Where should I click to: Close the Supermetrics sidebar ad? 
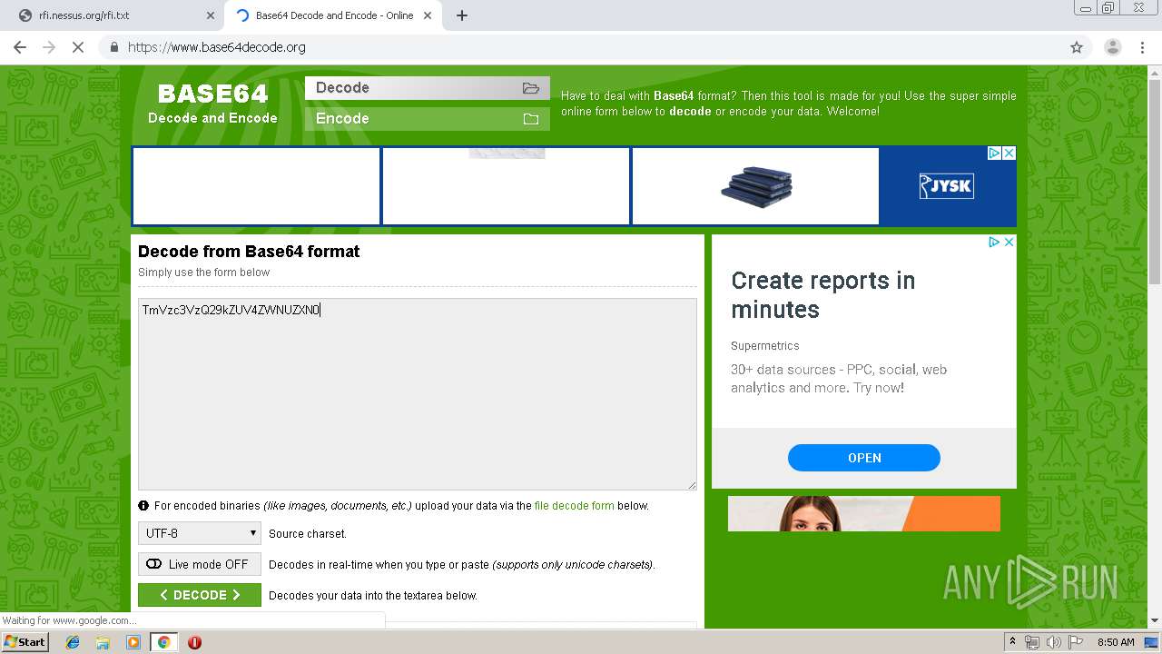point(1009,243)
